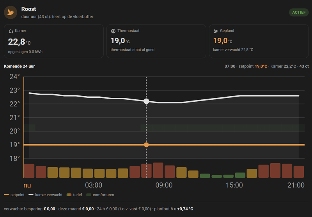
Task: Click 'deze maand € 0,00' footer text
Action: [x=76, y=209]
